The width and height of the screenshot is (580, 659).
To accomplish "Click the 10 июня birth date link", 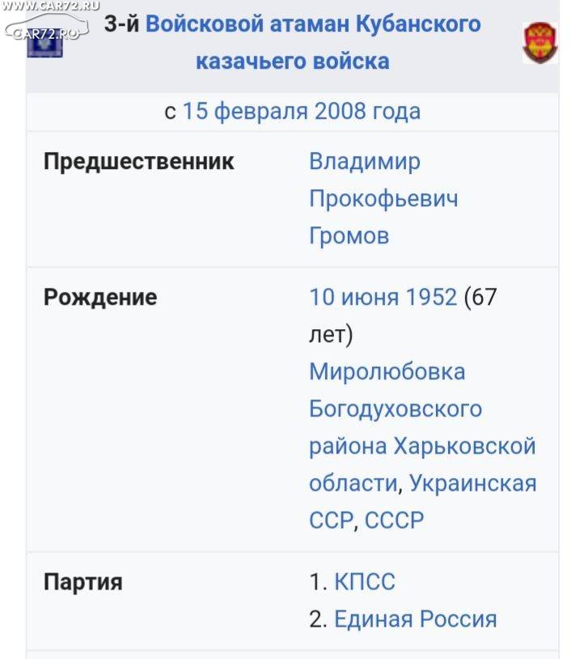I will coord(354,297).
